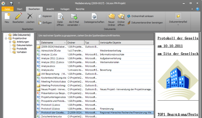Click Dokumentenordner bereinigen

(145, 23)
